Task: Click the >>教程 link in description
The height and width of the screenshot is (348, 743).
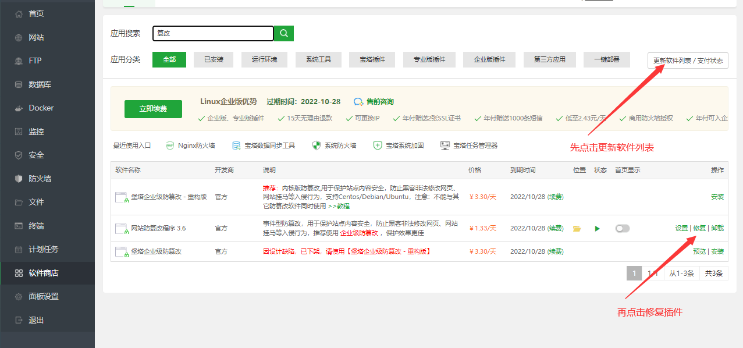Action: point(339,206)
